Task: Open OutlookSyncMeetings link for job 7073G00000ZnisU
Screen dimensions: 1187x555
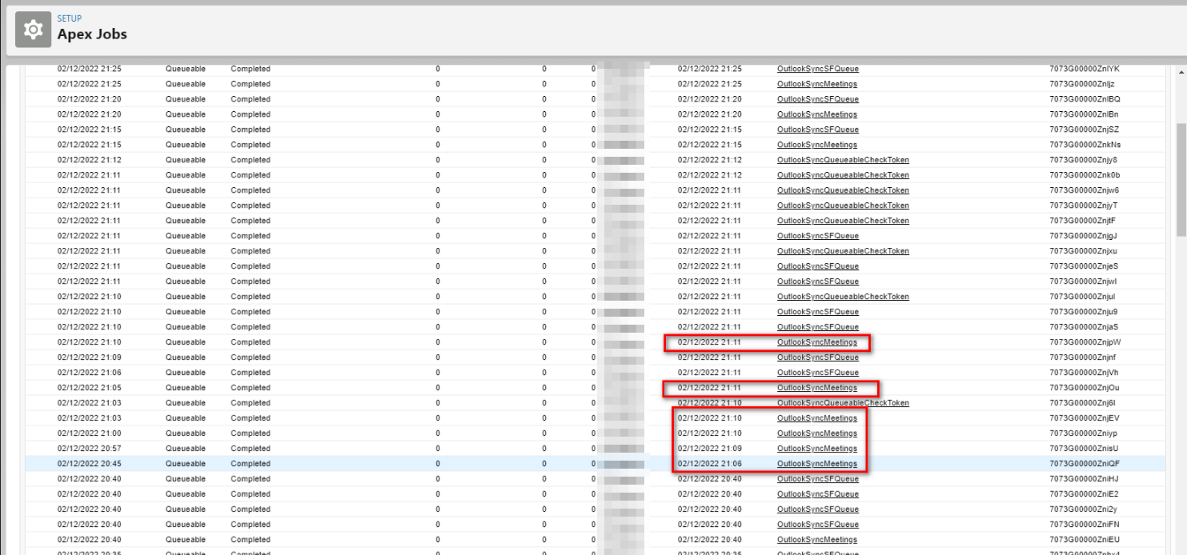Action: pos(816,449)
